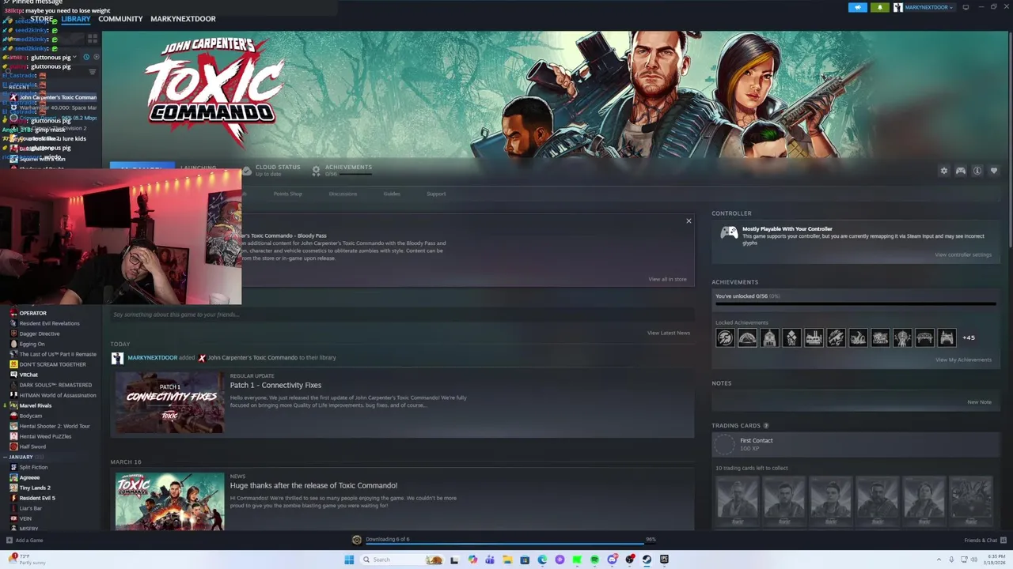Open controller layout icon below banner
The image size is (1013, 569).
tap(960, 171)
